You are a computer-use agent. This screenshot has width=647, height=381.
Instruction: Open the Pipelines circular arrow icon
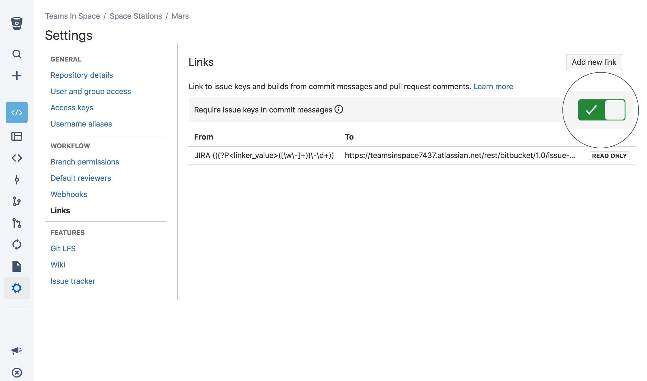point(17,244)
